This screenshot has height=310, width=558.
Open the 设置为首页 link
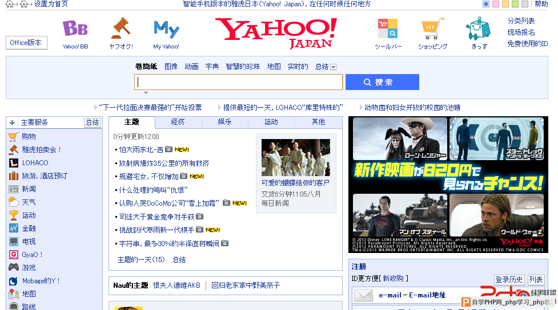point(51,4)
